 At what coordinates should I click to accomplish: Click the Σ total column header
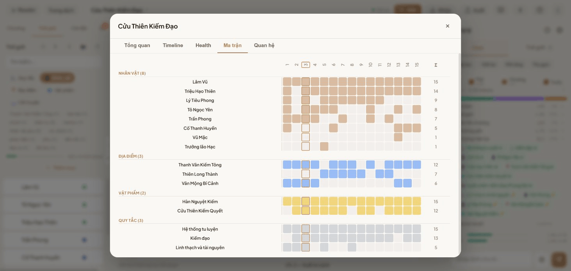[x=436, y=65]
